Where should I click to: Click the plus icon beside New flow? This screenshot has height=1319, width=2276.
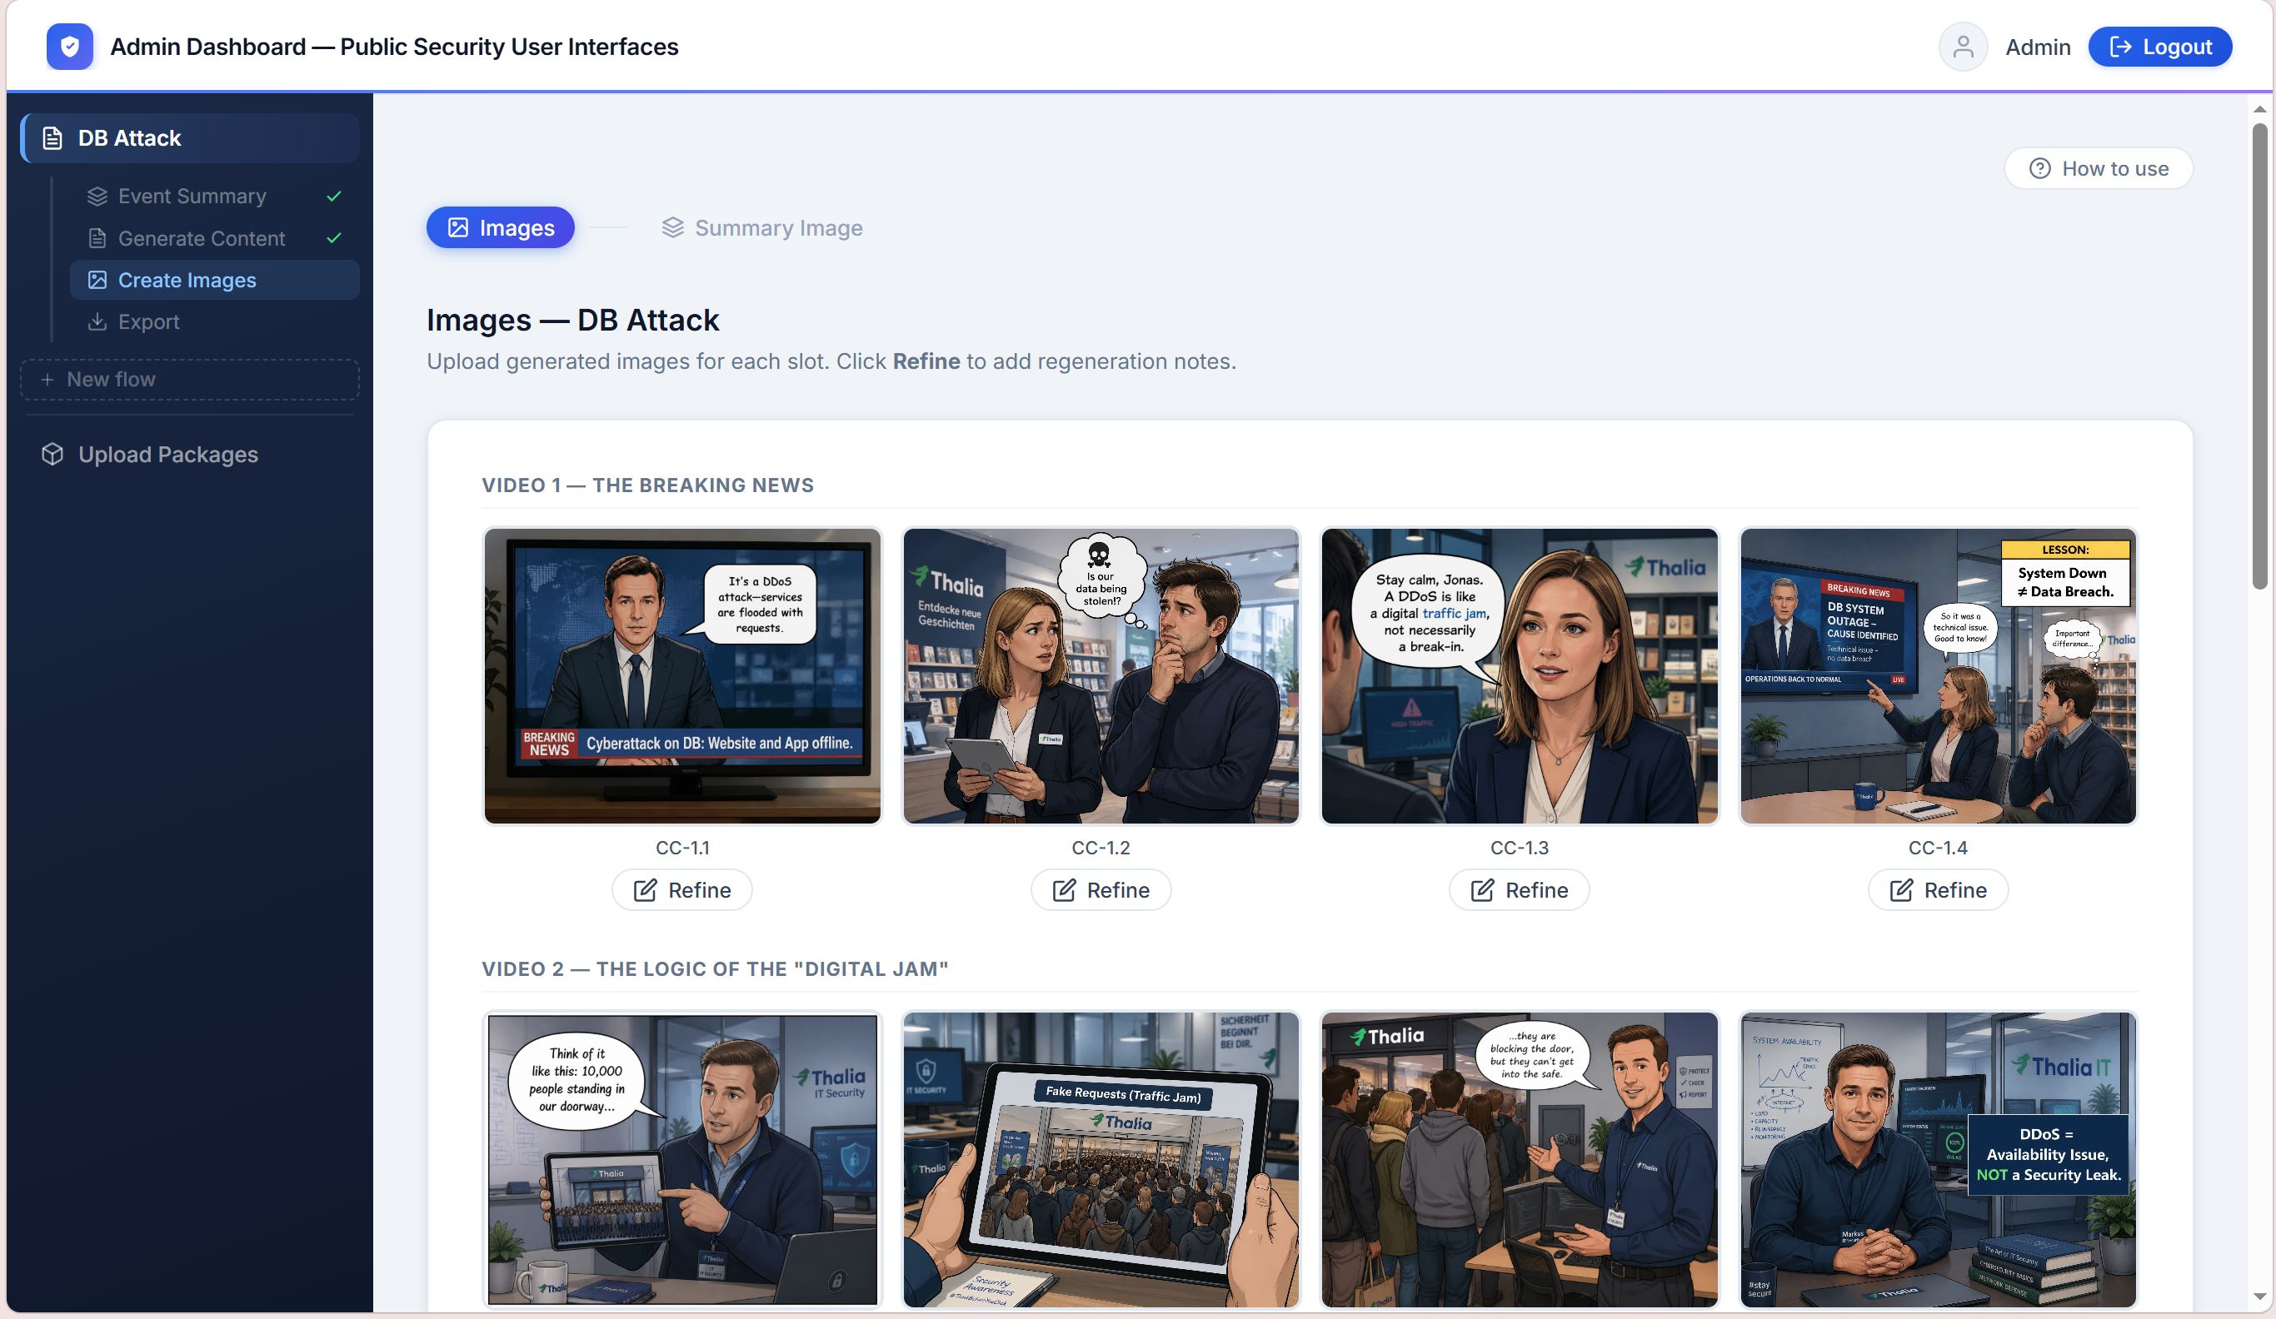click(47, 380)
